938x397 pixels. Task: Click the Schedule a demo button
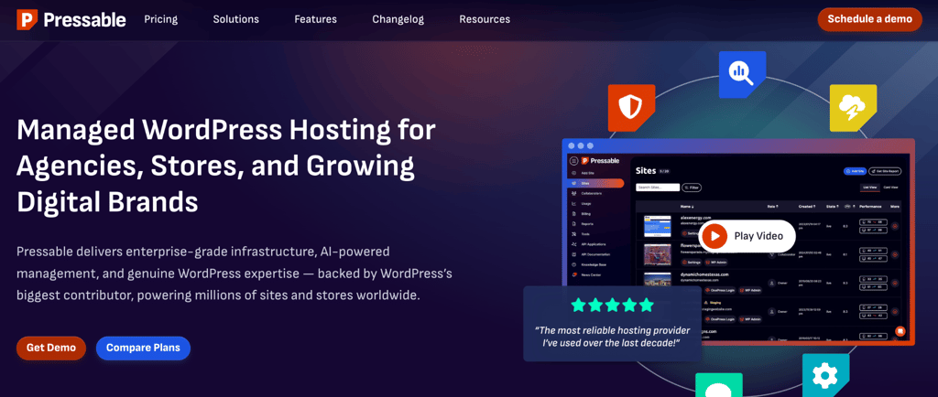click(x=870, y=19)
